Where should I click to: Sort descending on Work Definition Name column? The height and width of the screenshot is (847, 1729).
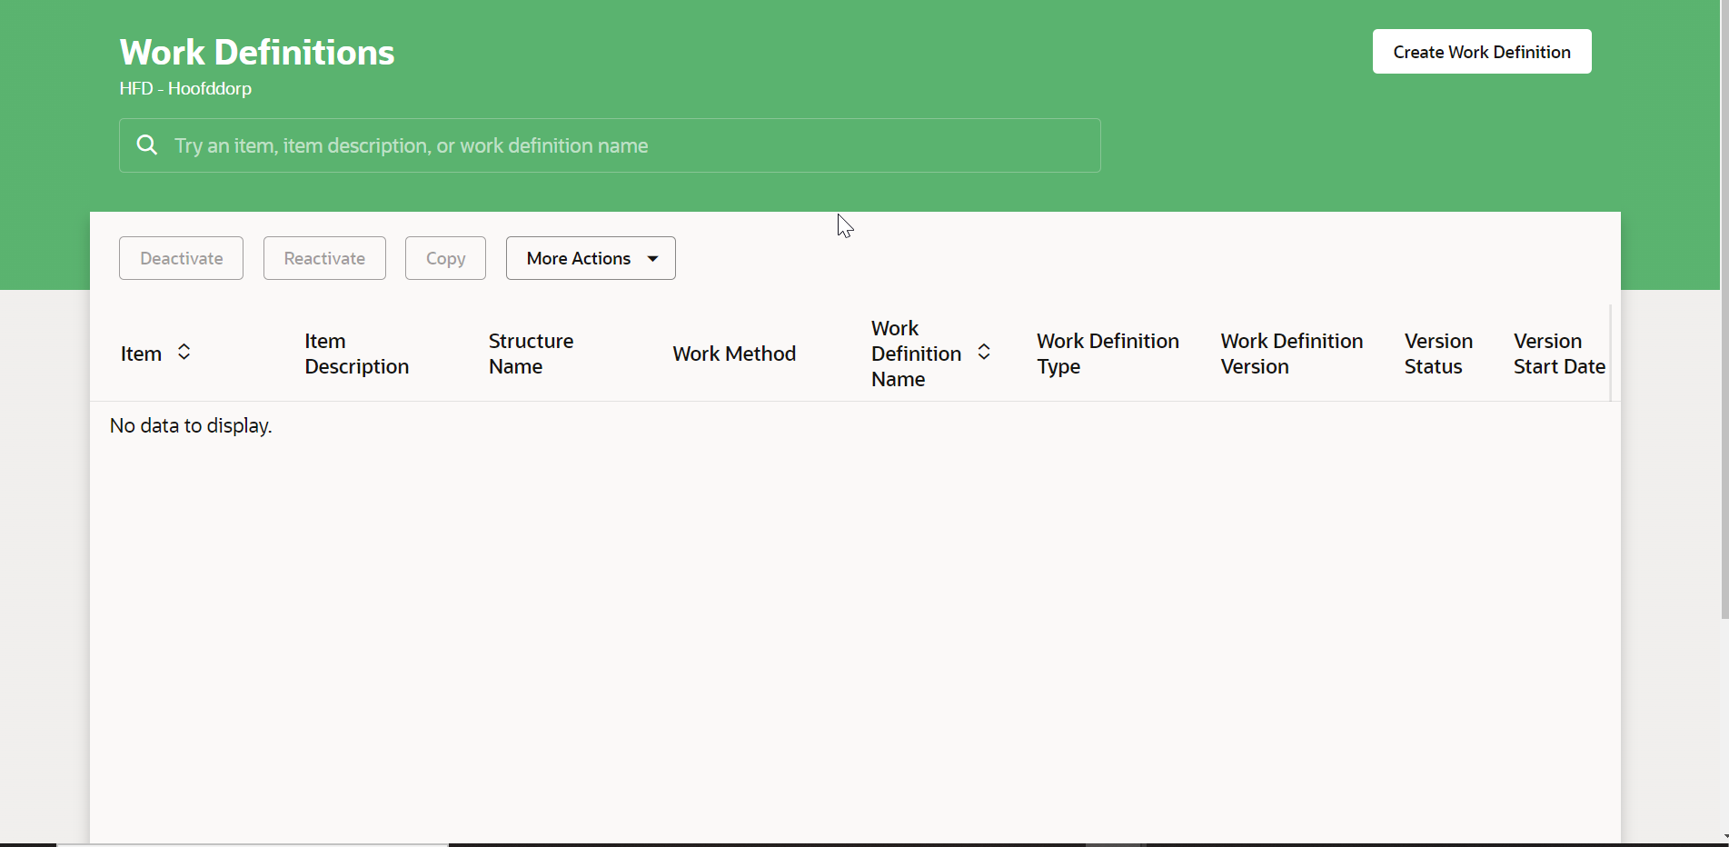click(x=984, y=357)
